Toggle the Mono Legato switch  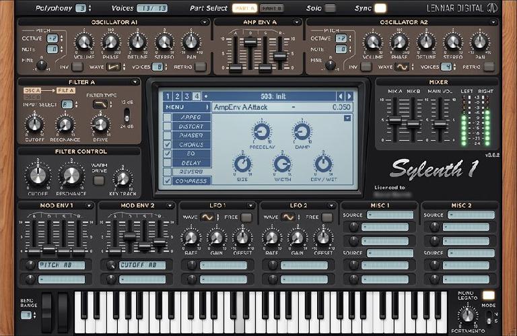[x=488, y=295]
